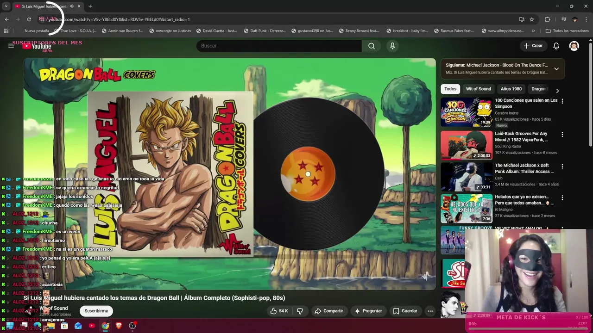Open the YouTube account avatar menu

click(574, 46)
